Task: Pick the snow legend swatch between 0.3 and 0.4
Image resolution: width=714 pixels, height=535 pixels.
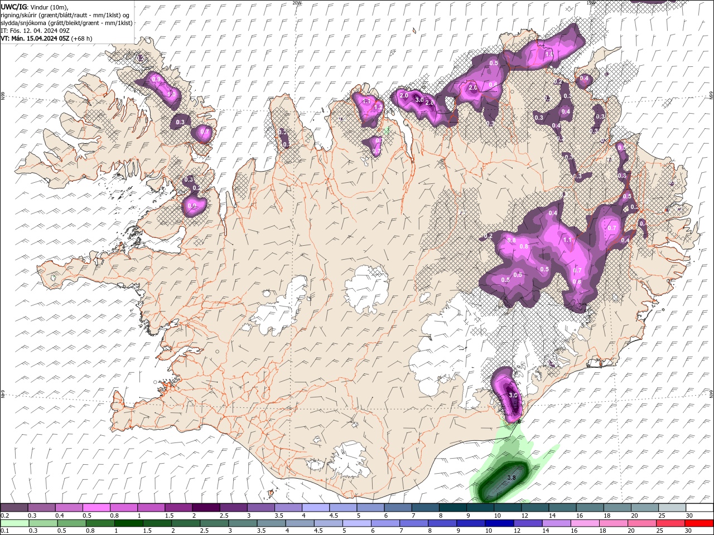Action: point(41,507)
